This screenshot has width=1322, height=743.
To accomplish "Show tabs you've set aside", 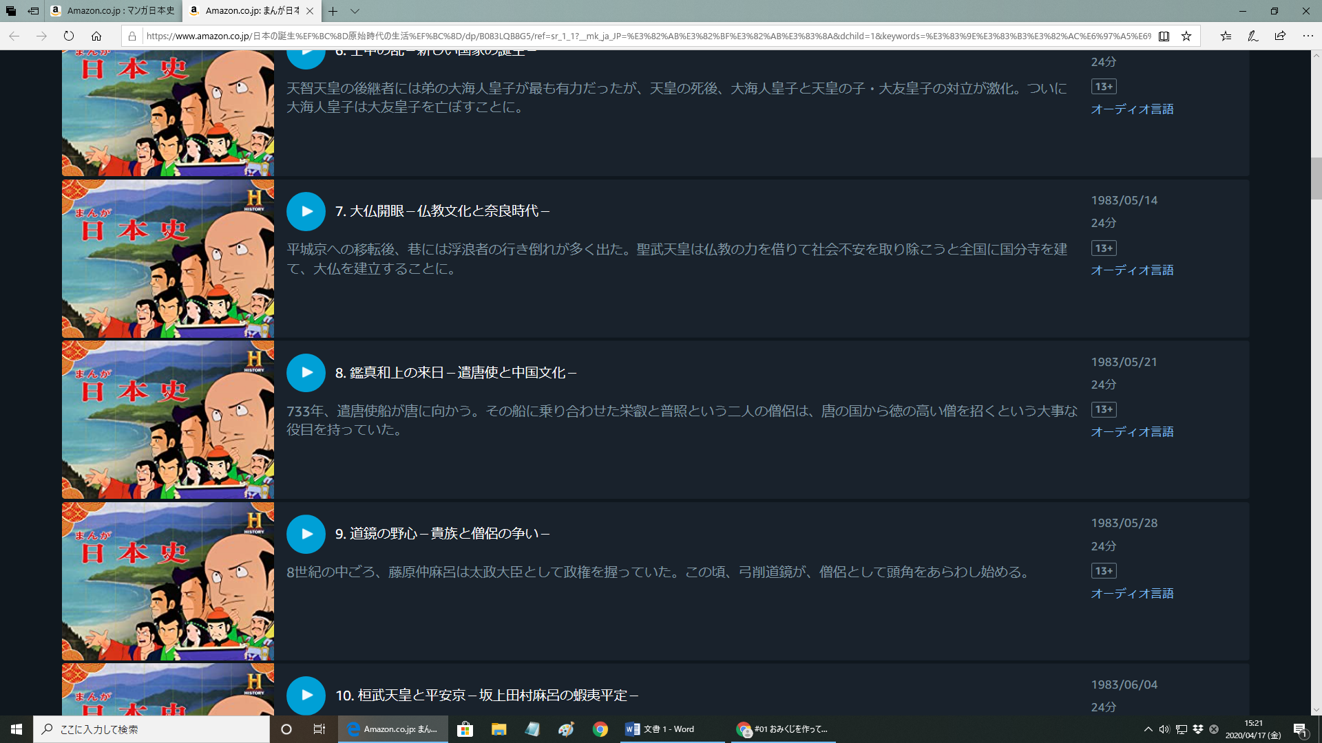I will tap(11, 11).
